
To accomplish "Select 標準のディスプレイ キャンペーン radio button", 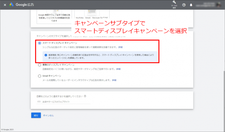I will (x=39, y=65).
